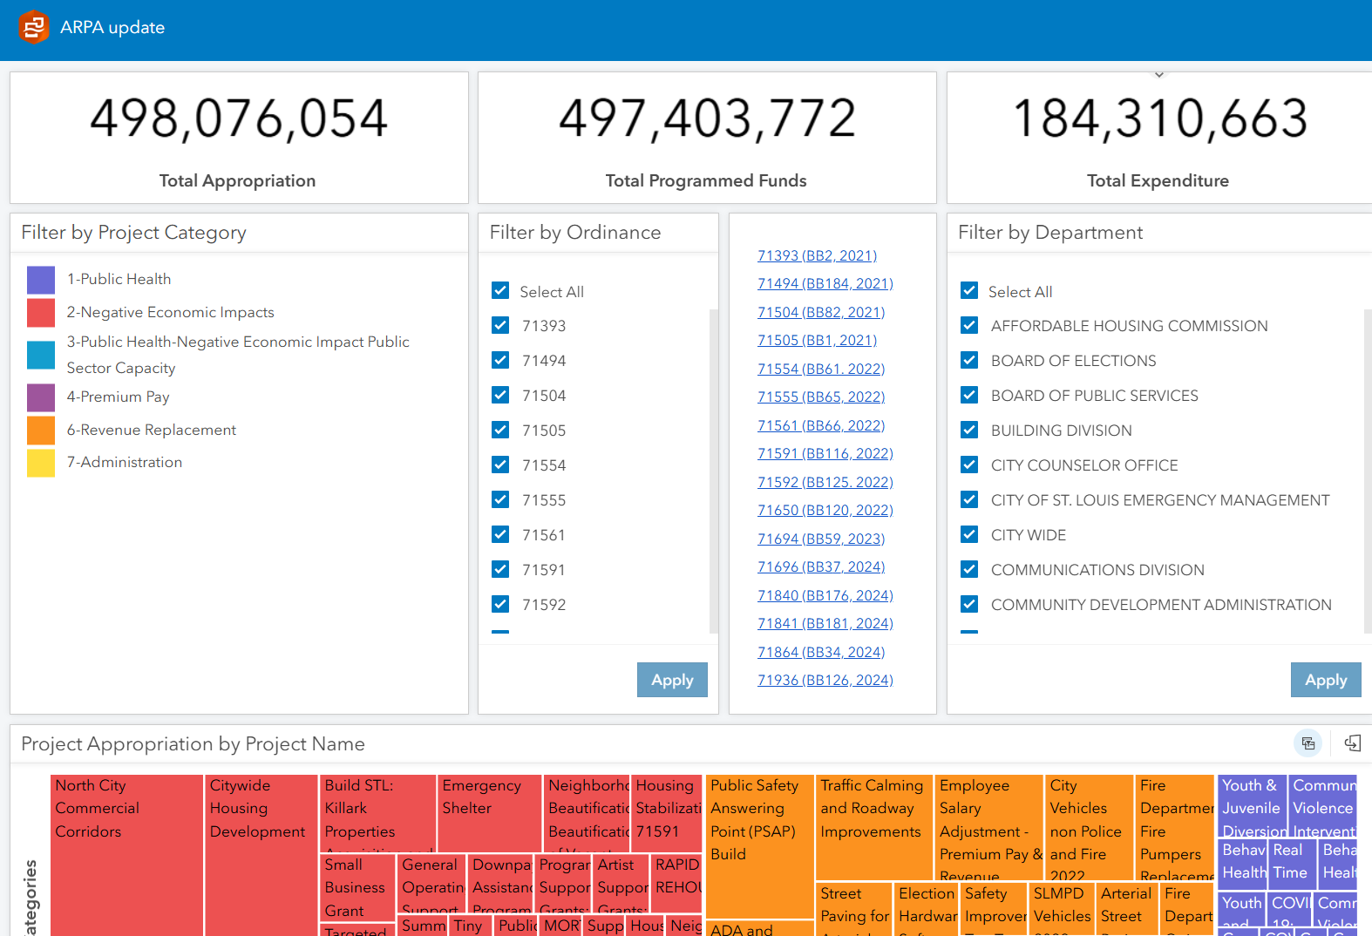Click the 1-Public Health legend swatch
Image resolution: width=1372 pixels, height=936 pixels.
[41, 280]
